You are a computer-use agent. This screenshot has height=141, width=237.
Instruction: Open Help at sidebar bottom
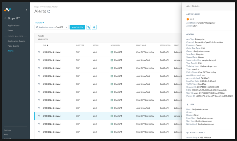(x=6, y=135)
